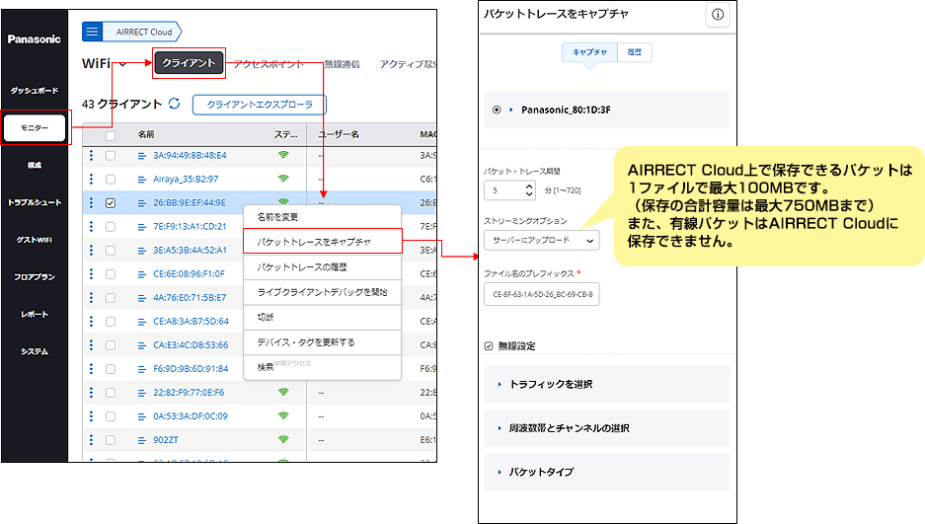Click the ファイル名のプレフィックス input field
The height and width of the screenshot is (524, 925).
tap(542, 294)
